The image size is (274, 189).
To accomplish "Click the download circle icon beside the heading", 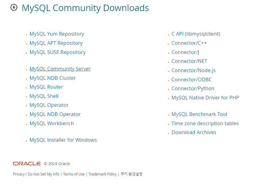I will point(14,7).
